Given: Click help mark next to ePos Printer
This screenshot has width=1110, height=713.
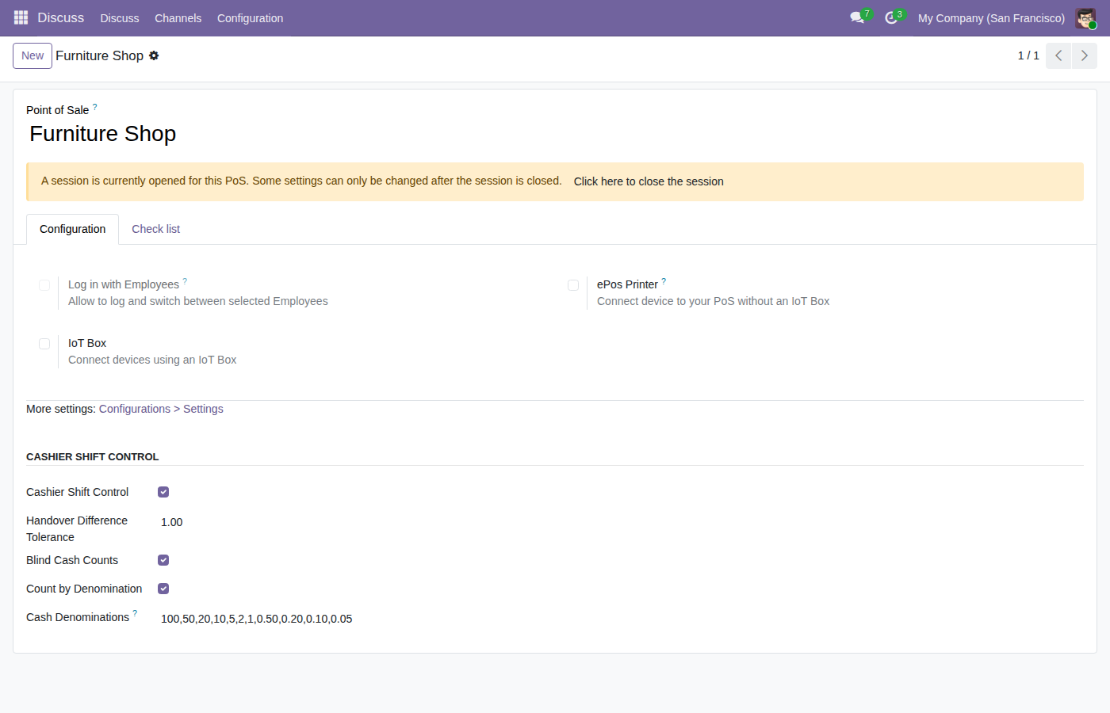Looking at the screenshot, I should point(664,280).
